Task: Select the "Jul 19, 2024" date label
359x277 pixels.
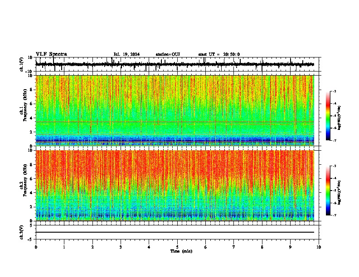Action: [x=126, y=54]
